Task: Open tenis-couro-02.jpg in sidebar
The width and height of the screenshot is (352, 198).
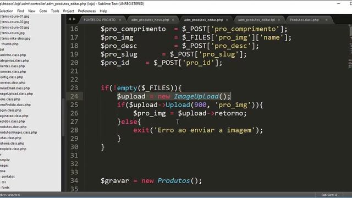Action: tap(15, 22)
